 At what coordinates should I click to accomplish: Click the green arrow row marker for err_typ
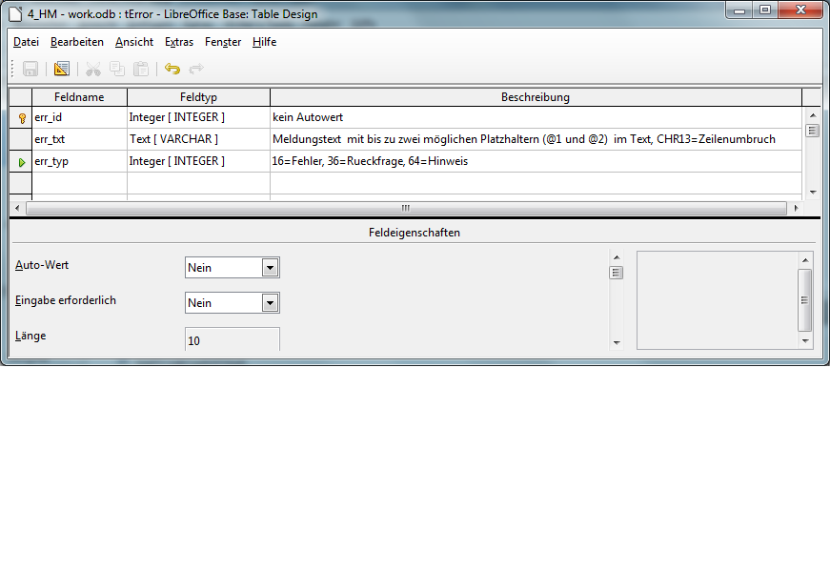coord(21,162)
